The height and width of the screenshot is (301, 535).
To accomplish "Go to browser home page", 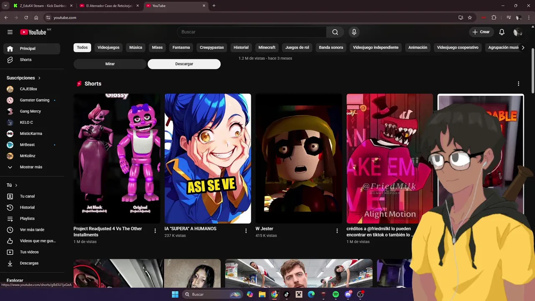I will (36, 18).
